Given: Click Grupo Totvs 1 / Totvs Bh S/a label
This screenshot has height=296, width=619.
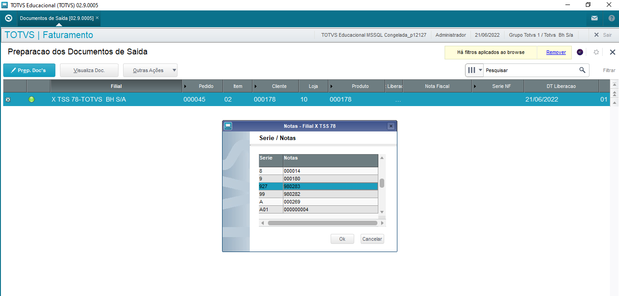Looking at the screenshot, I should [x=541, y=35].
